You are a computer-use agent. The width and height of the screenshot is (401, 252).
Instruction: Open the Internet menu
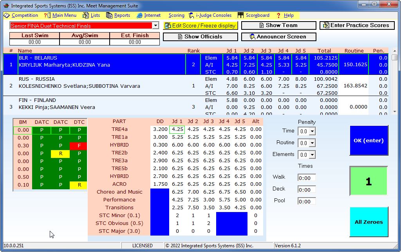(152, 15)
